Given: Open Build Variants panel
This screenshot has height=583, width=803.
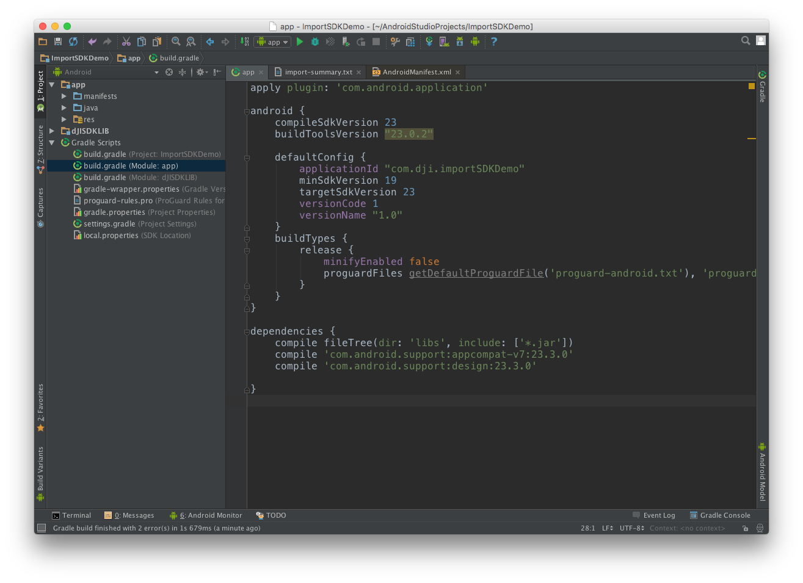Looking at the screenshot, I should (x=40, y=467).
